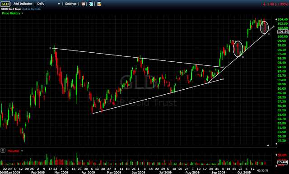Share chart via Twitter bird icon

click(91, 4)
